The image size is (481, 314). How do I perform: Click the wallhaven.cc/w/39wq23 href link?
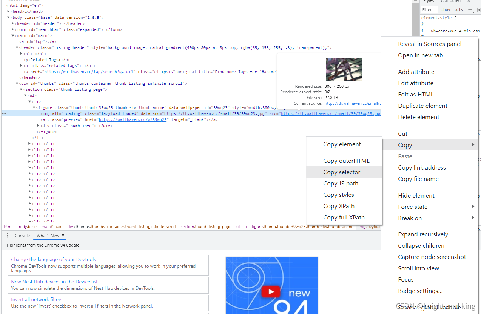click(x=133, y=119)
